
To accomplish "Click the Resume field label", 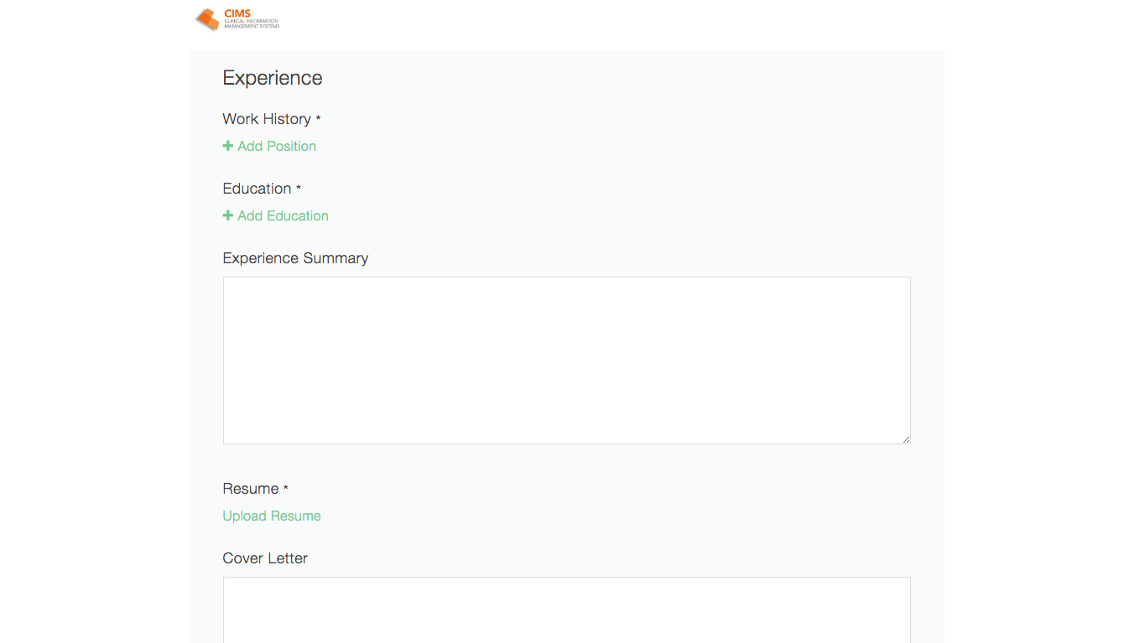I will (250, 489).
